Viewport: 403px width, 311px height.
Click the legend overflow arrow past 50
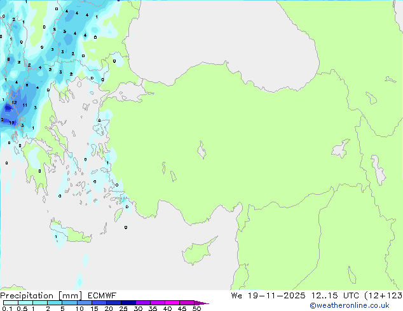point(201,303)
